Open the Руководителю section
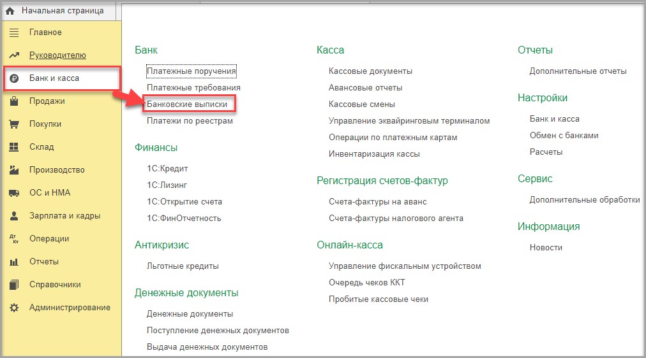The width and height of the screenshot is (646, 358). 57,55
